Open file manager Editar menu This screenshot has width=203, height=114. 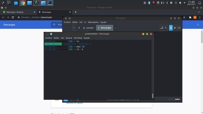click(75, 22)
